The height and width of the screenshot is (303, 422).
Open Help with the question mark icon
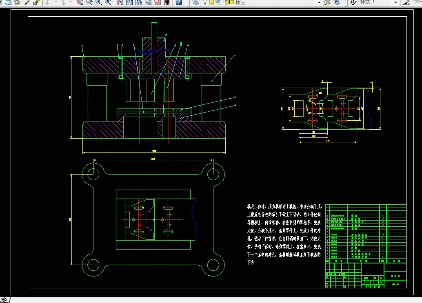[179, 2]
